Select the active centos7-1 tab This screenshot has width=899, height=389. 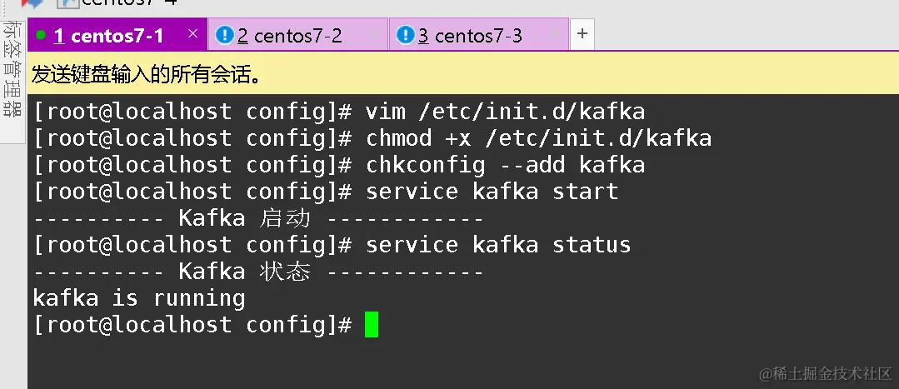click(x=117, y=35)
